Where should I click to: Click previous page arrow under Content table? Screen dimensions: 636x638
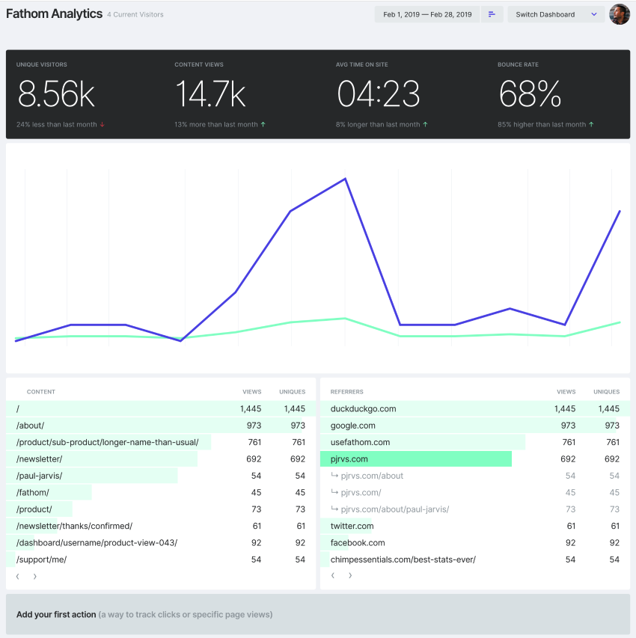coord(16,576)
